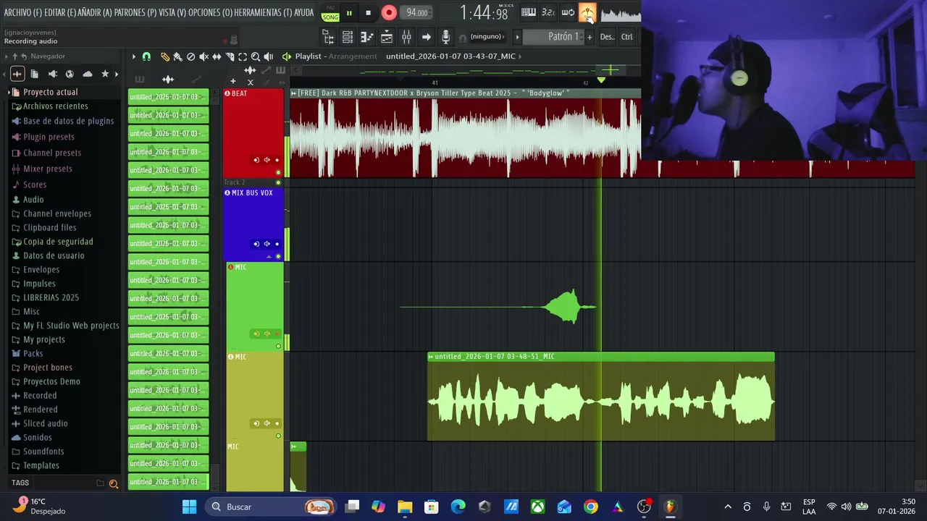The width and height of the screenshot is (927, 521).
Task: Toggle typing keyboard to piano icon
Action: point(529,12)
